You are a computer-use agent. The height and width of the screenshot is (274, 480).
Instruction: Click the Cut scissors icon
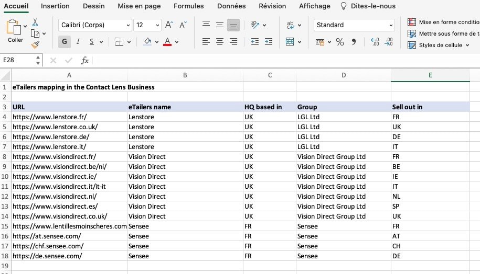coord(35,22)
